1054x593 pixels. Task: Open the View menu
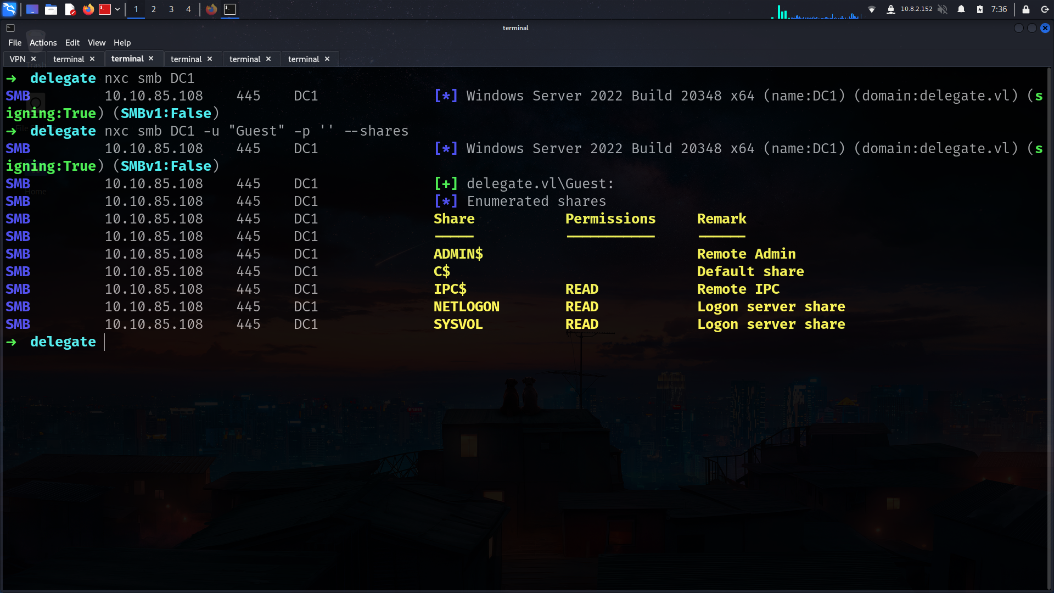[x=97, y=43]
